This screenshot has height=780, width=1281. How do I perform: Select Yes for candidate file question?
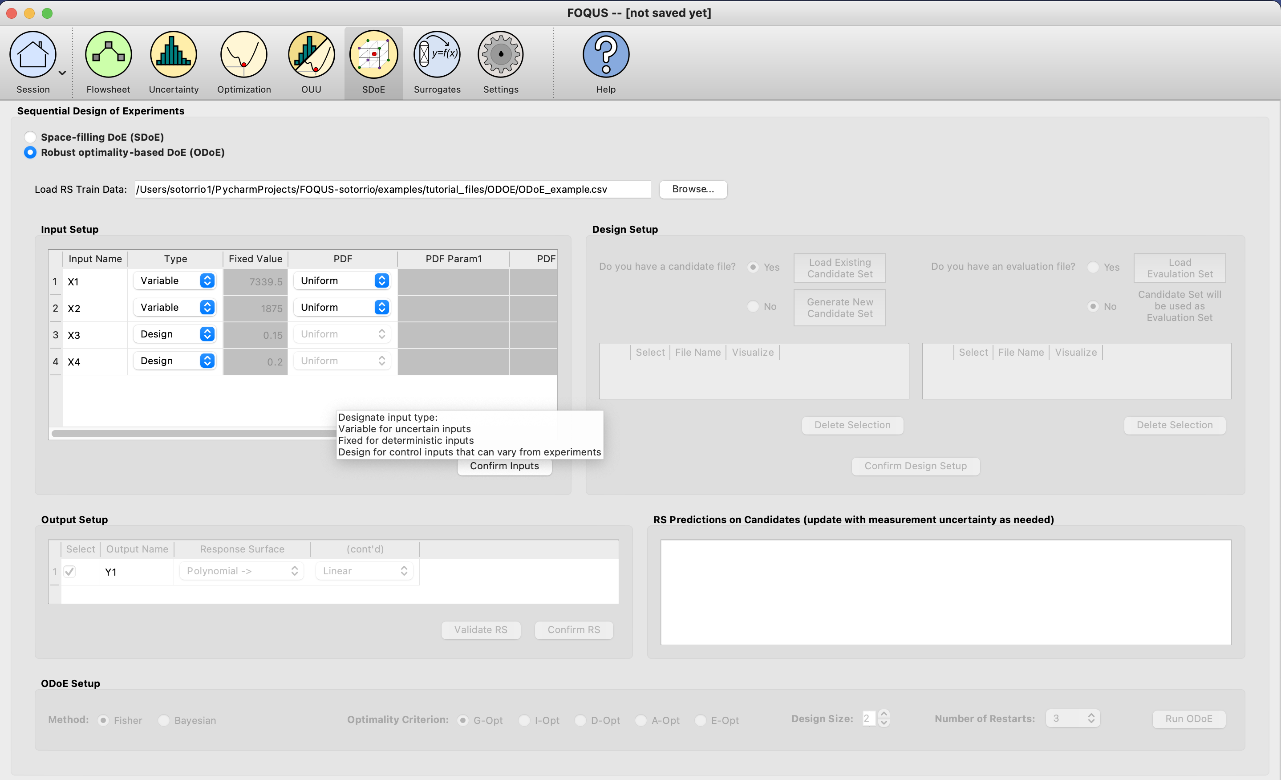[x=753, y=267]
